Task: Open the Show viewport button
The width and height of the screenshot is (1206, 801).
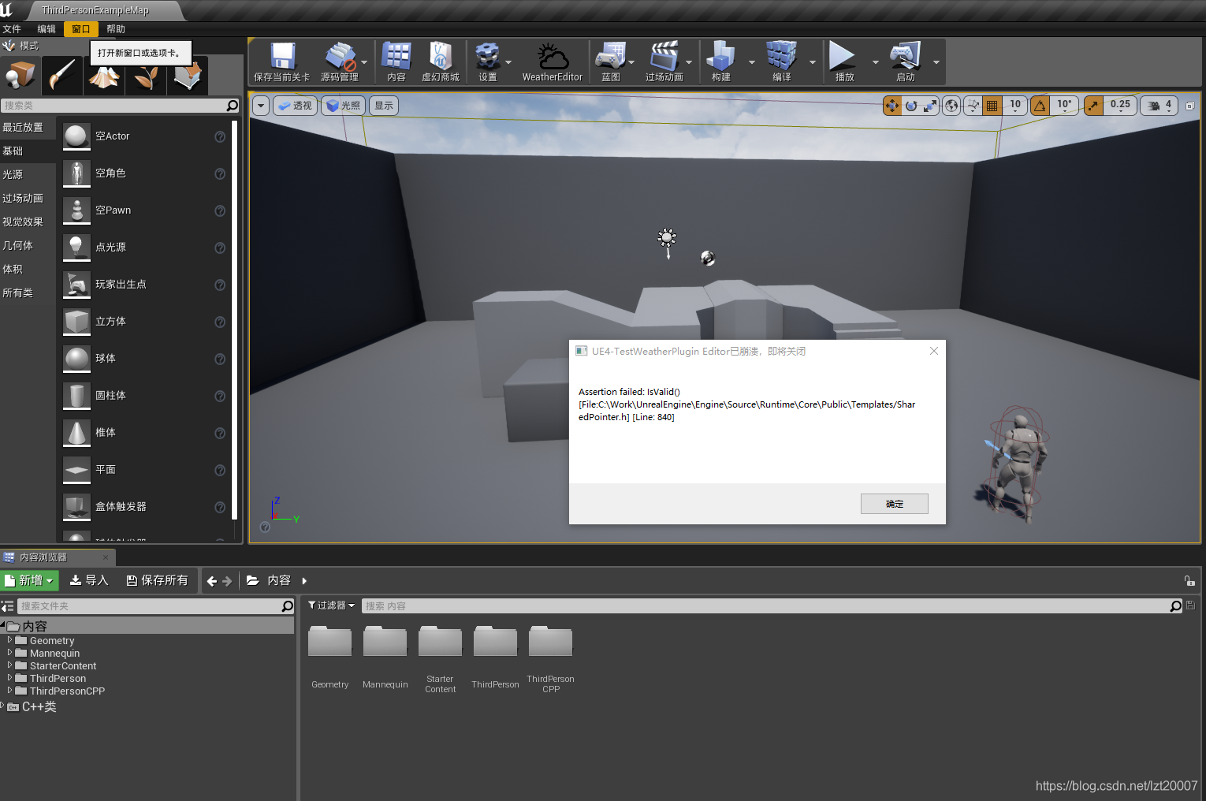Action: click(384, 106)
